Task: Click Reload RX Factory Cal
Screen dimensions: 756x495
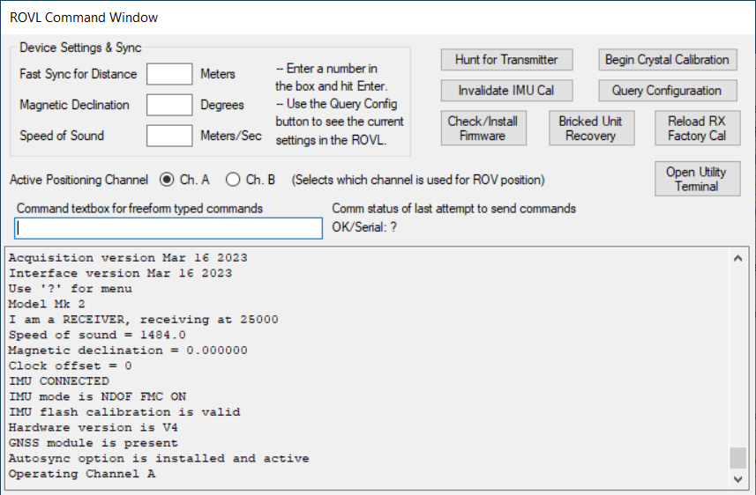Action: pyautogui.click(x=697, y=129)
